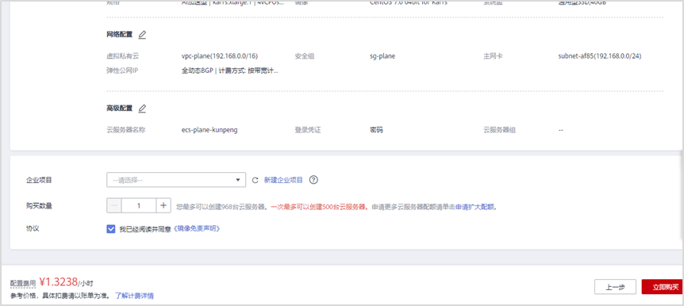Screen dimensions: 684x306
Task: Click the 云服务器组 label
Action: pyautogui.click(x=499, y=130)
